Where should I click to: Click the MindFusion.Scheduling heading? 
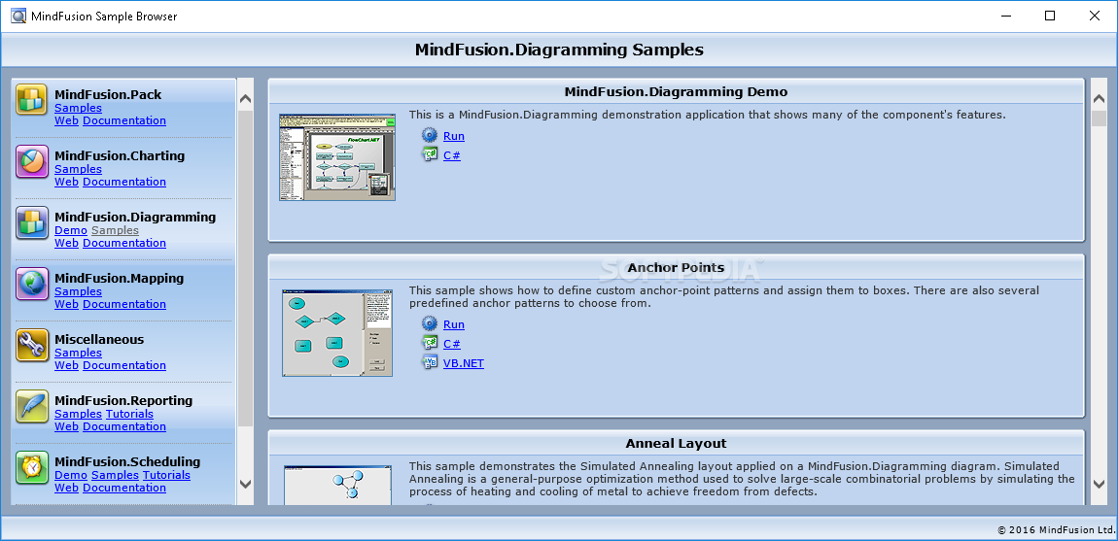pyautogui.click(x=127, y=462)
